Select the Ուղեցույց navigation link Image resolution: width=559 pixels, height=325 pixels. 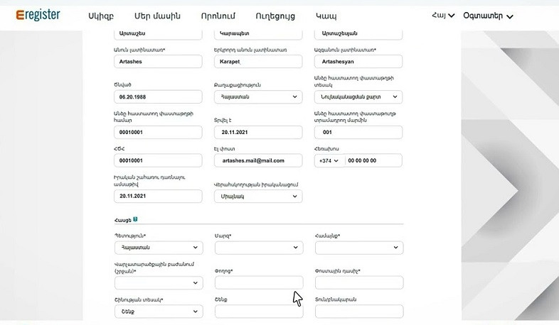tap(275, 16)
